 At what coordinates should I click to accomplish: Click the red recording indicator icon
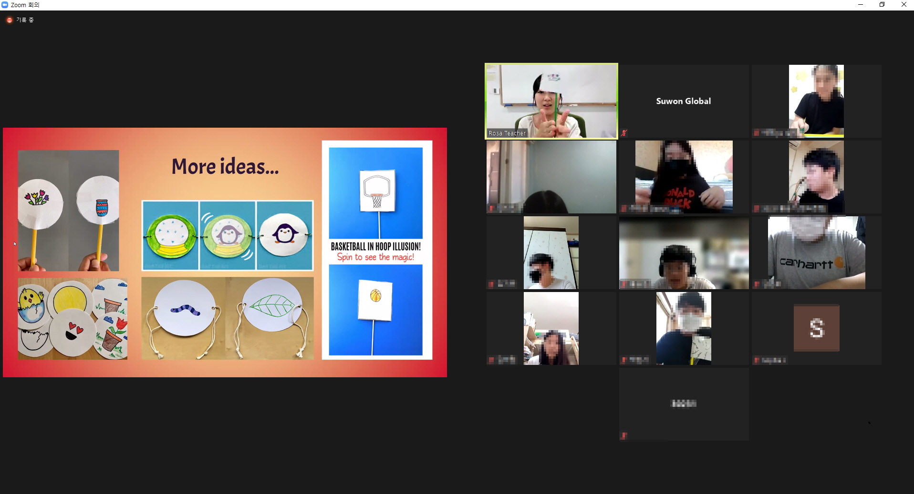pos(9,20)
